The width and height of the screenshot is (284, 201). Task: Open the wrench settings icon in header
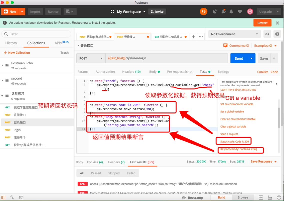(224, 11)
